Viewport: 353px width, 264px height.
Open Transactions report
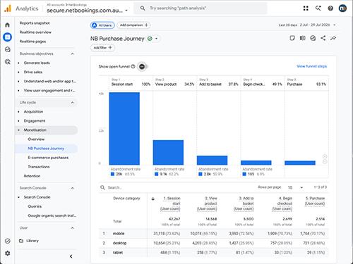pos(39,167)
